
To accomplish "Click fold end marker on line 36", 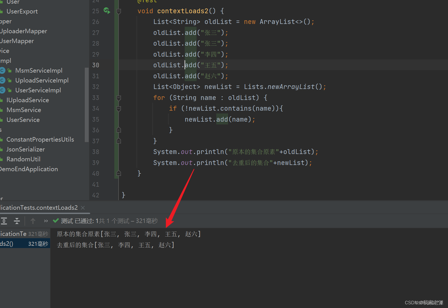I will click(x=119, y=130).
